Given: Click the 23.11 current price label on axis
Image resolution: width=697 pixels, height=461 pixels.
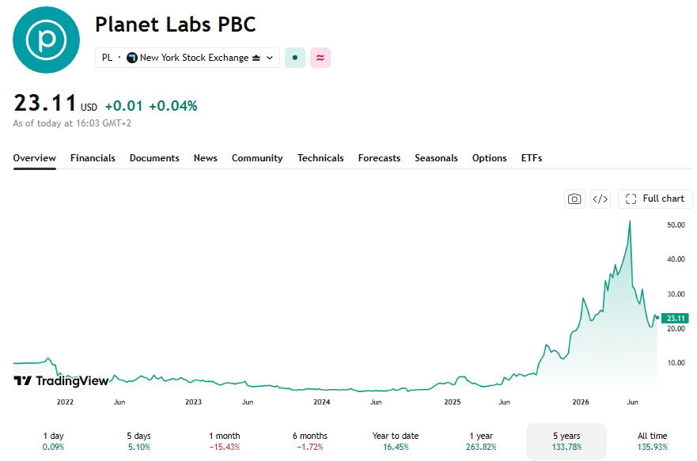Looking at the screenshot, I should [675, 318].
